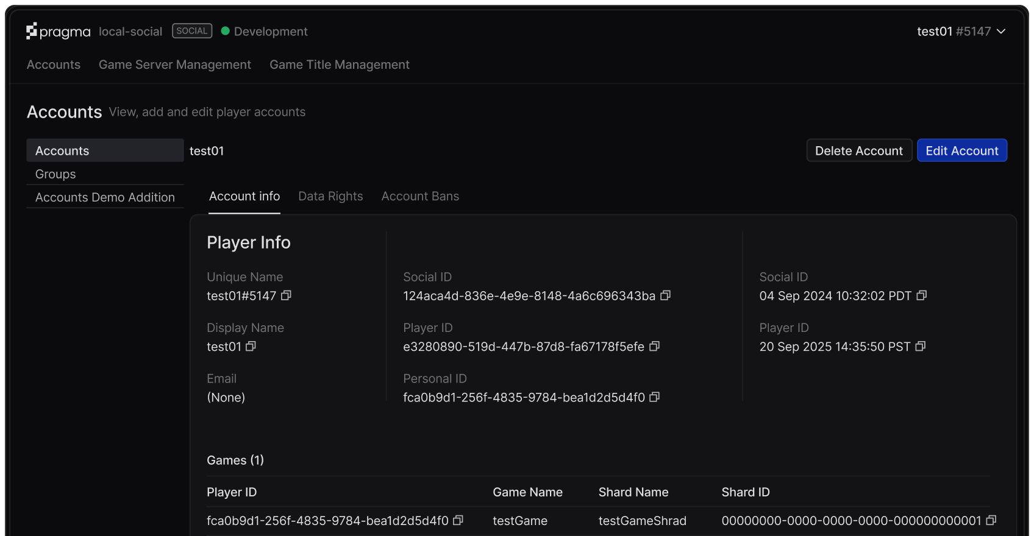This screenshot has width=1034, height=536.
Task: Go to Game Title Management
Action: 340,65
